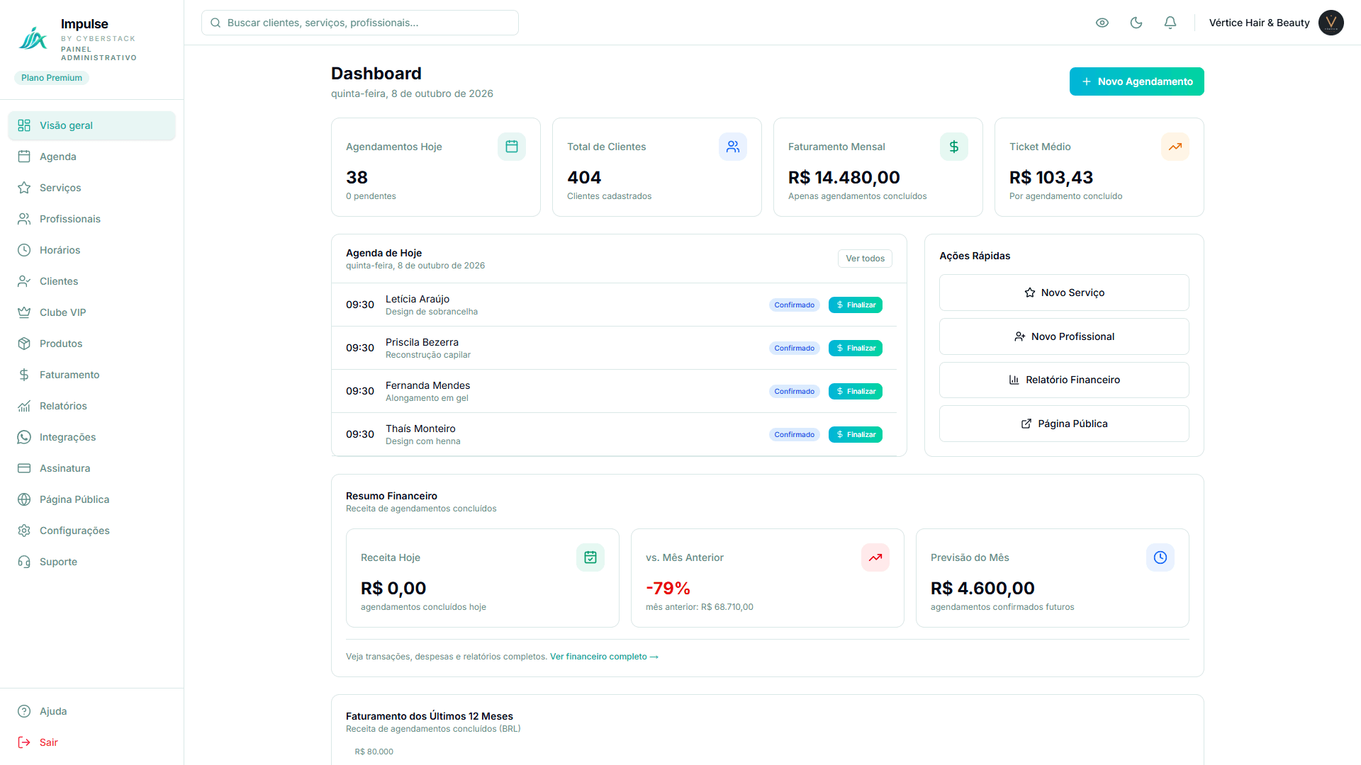
Task: Click the Agendamentos Hoje calendar icon
Action: click(x=512, y=147)
